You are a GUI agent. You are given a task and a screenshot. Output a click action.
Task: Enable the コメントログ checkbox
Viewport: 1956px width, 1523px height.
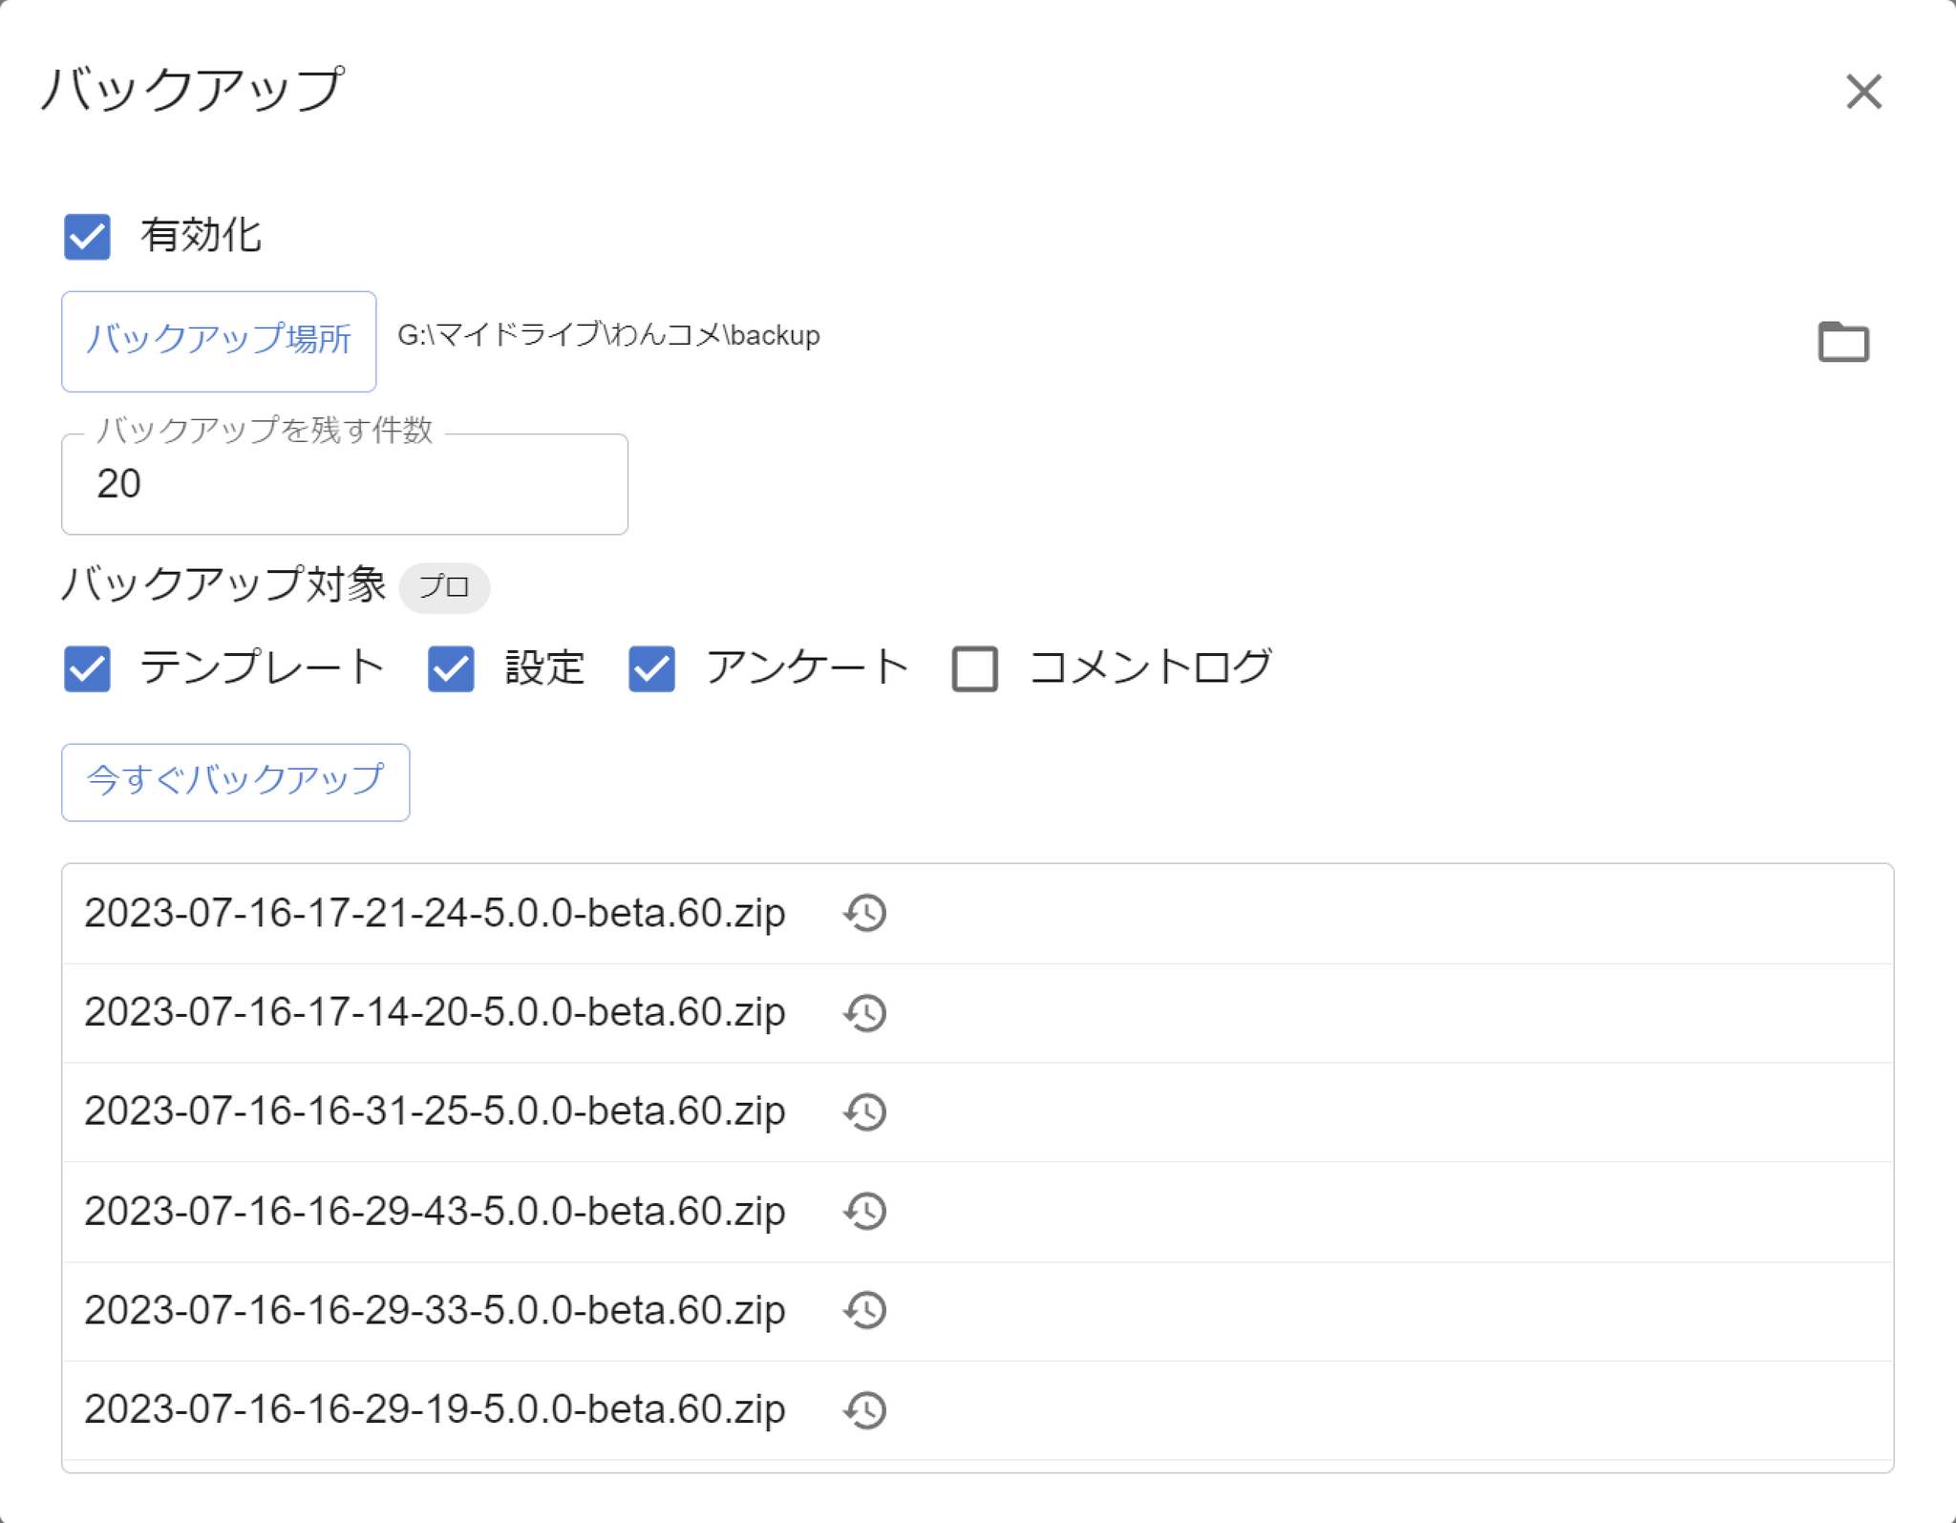pos(975,667)
